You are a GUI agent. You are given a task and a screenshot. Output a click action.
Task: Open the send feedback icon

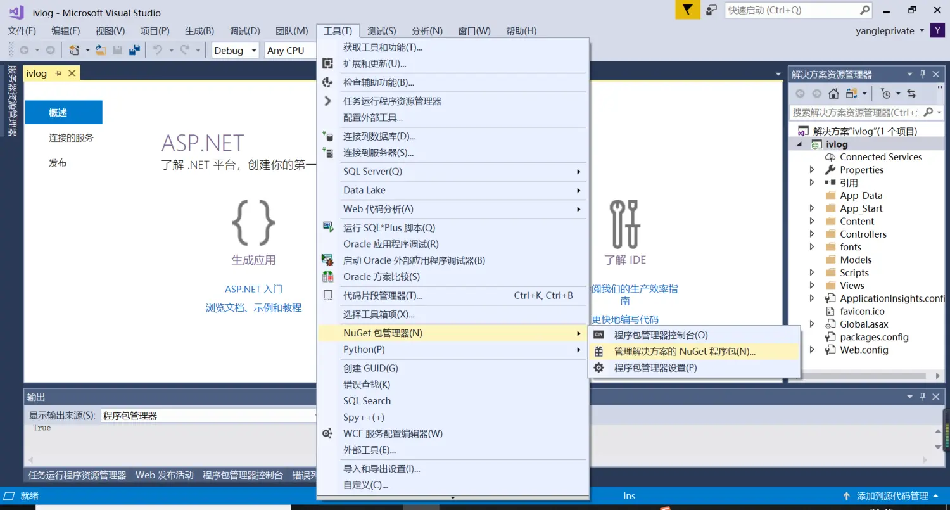coord(712,10)
